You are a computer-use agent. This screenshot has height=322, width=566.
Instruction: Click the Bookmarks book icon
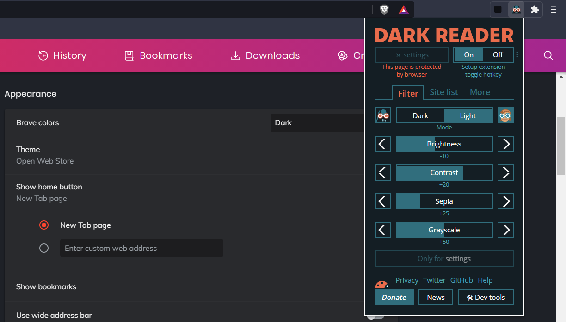129,55
